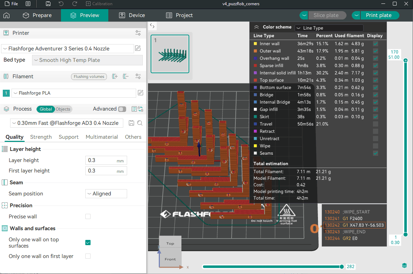Toggle Outer wall display checkbox

point(376,51)
